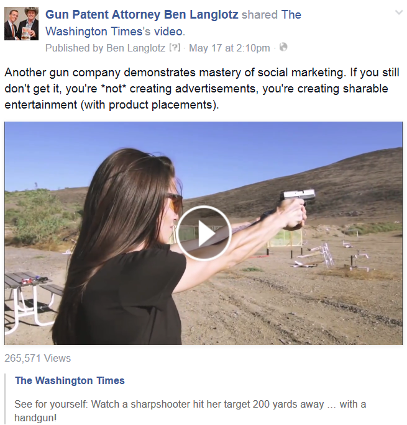Click the word 'shared' in post header
Image resolution: width=407 pixels, height=425 pixels.
point(260,15)
